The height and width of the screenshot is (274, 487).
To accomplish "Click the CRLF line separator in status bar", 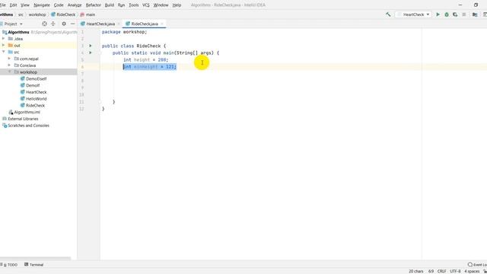I will 441,271.
